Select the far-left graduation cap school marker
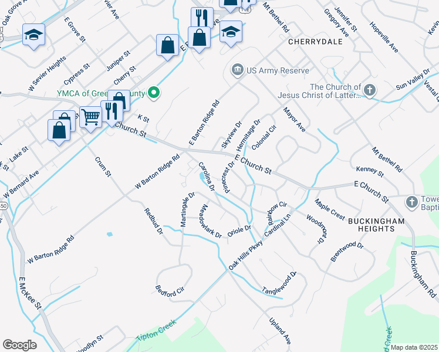 (x=33, y=36)
